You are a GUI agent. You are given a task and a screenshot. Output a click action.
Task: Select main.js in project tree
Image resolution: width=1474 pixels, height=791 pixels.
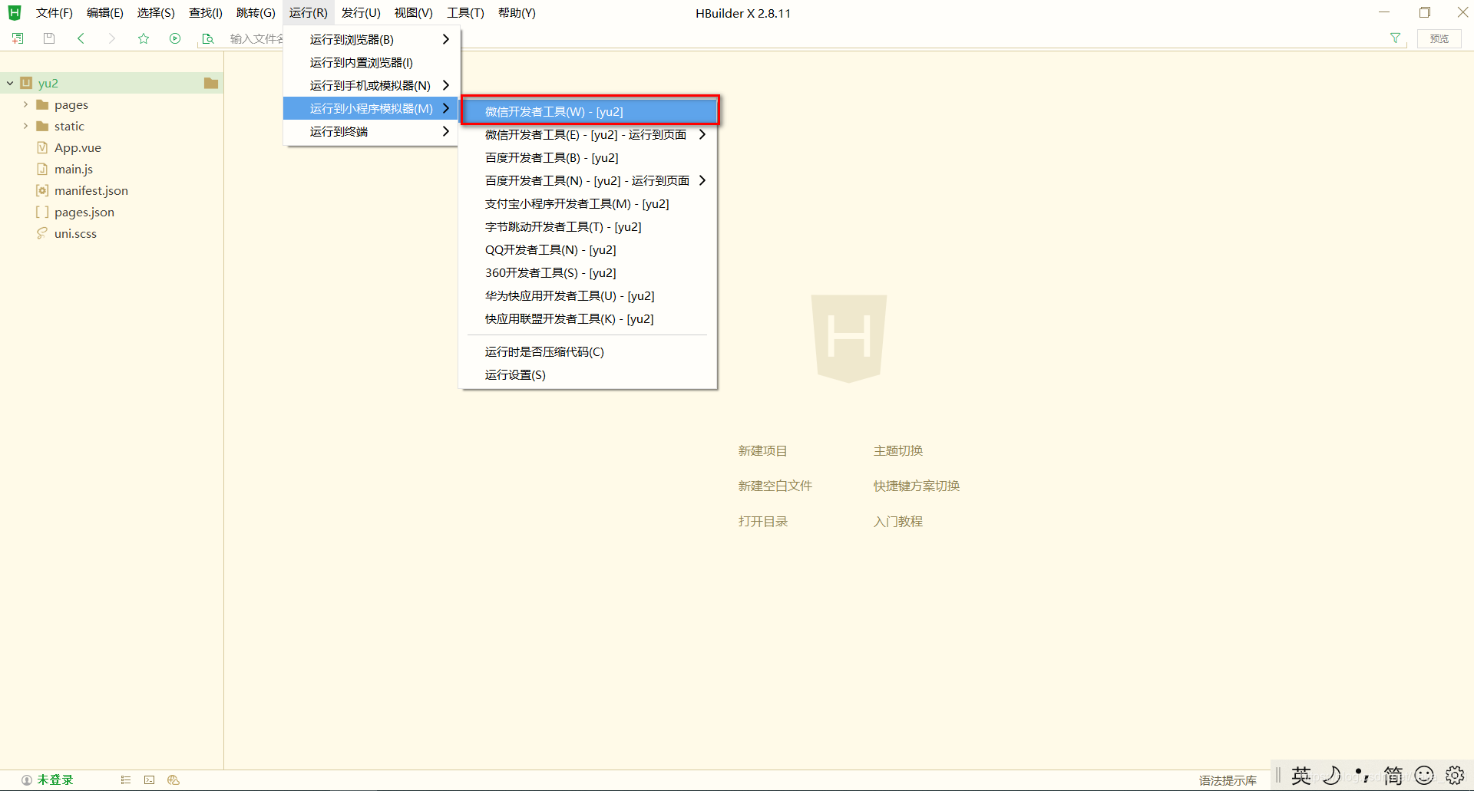(74, 169)
